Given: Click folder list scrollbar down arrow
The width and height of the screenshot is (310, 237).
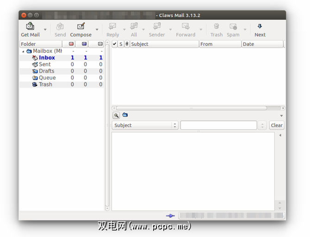Looking at the screenshot, I should point(107,208).
